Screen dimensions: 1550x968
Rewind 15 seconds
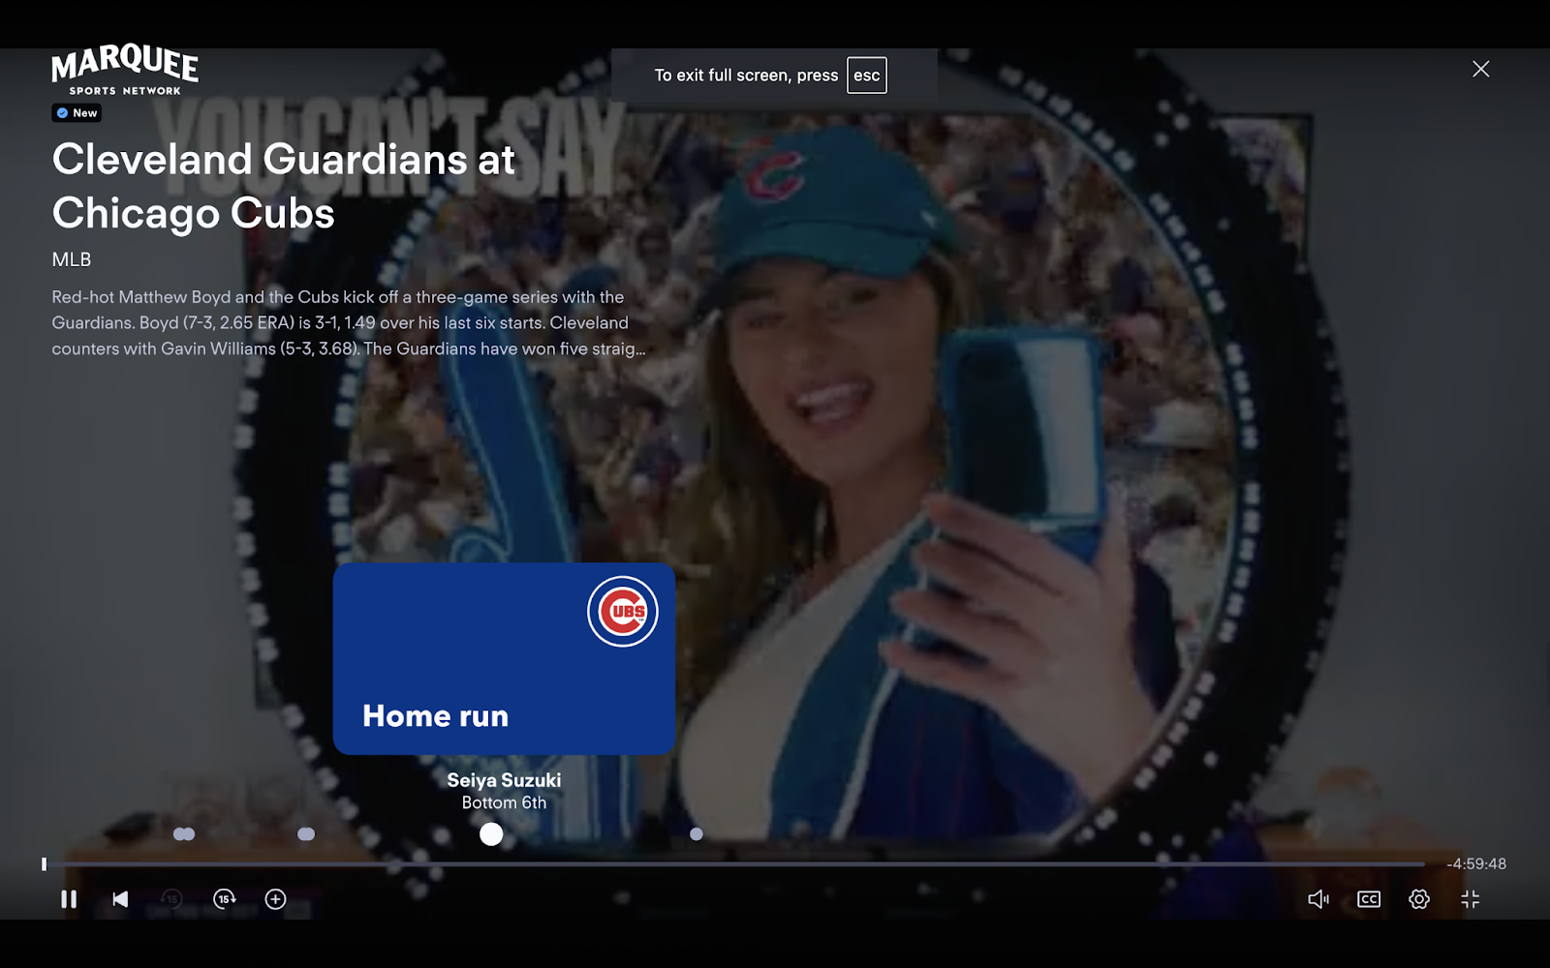click(x=171, y=899)
